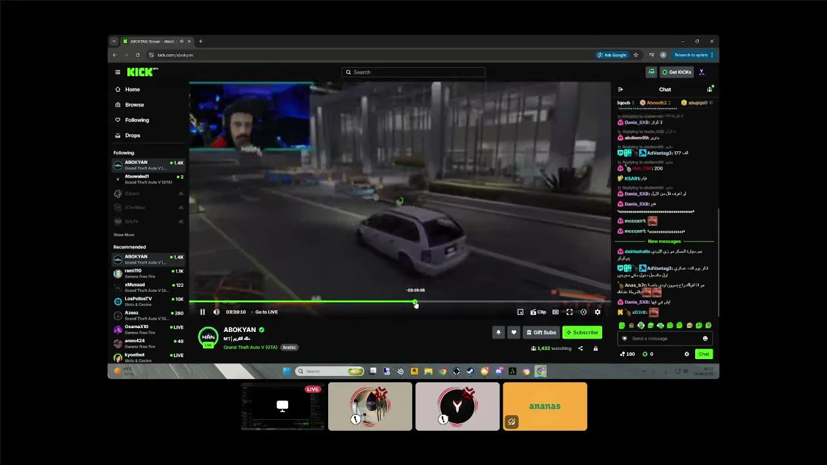Open the Grand Theft Auto V (GTA) category link
Screen dimensions: 827x465
[x=251, y=347]
